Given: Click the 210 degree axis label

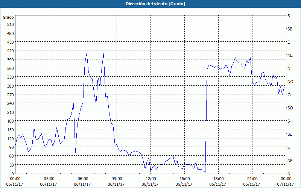Looking at the screenshot, I should tap(11, 112).
